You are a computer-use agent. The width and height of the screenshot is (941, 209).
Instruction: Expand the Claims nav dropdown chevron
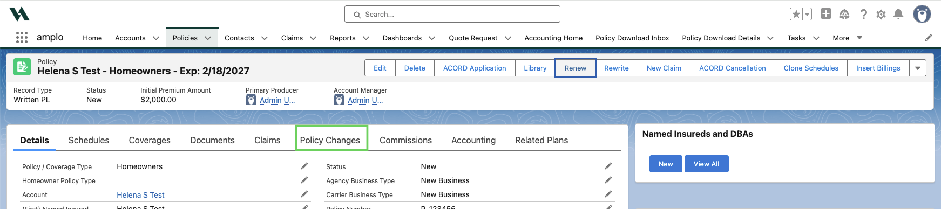pos(313,38)
